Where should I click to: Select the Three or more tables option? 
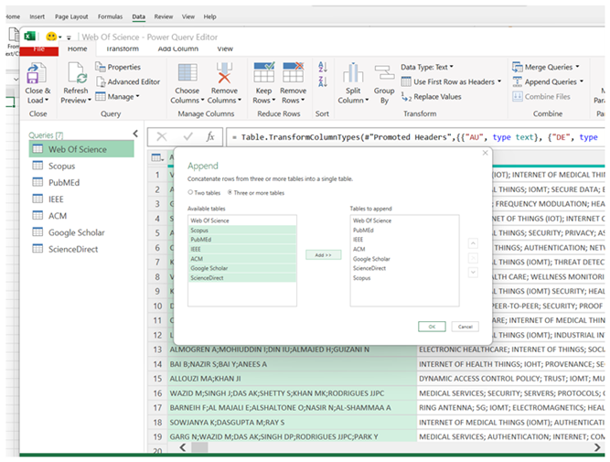click(x=229, y=193)
